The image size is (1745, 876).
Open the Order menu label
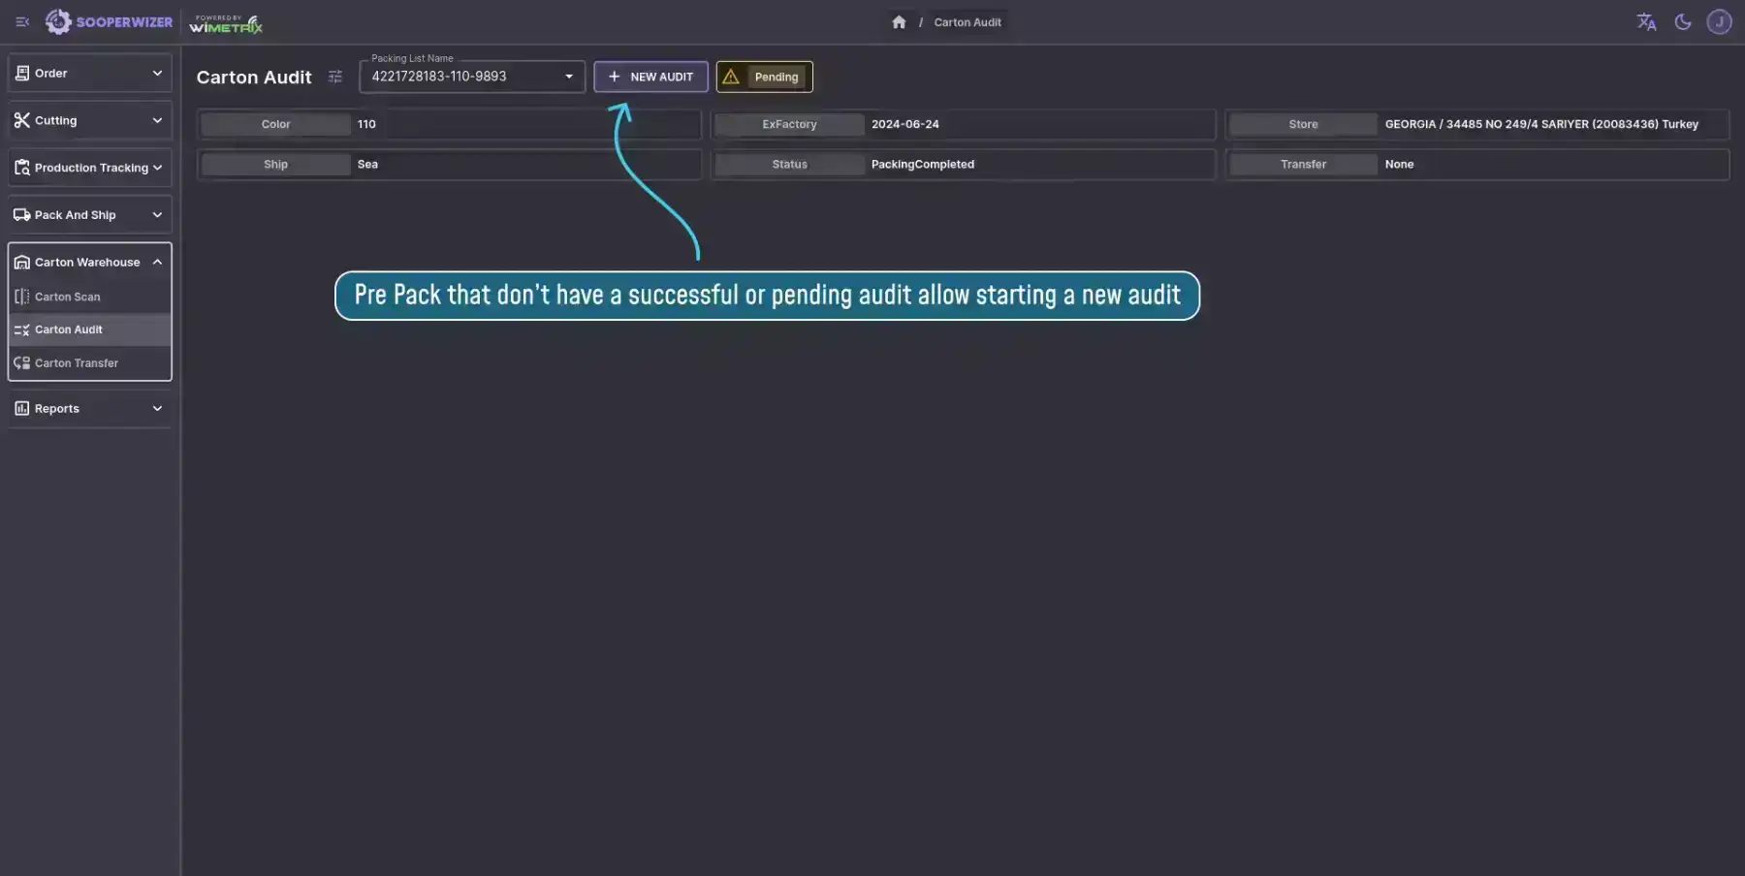pos(51,73)
